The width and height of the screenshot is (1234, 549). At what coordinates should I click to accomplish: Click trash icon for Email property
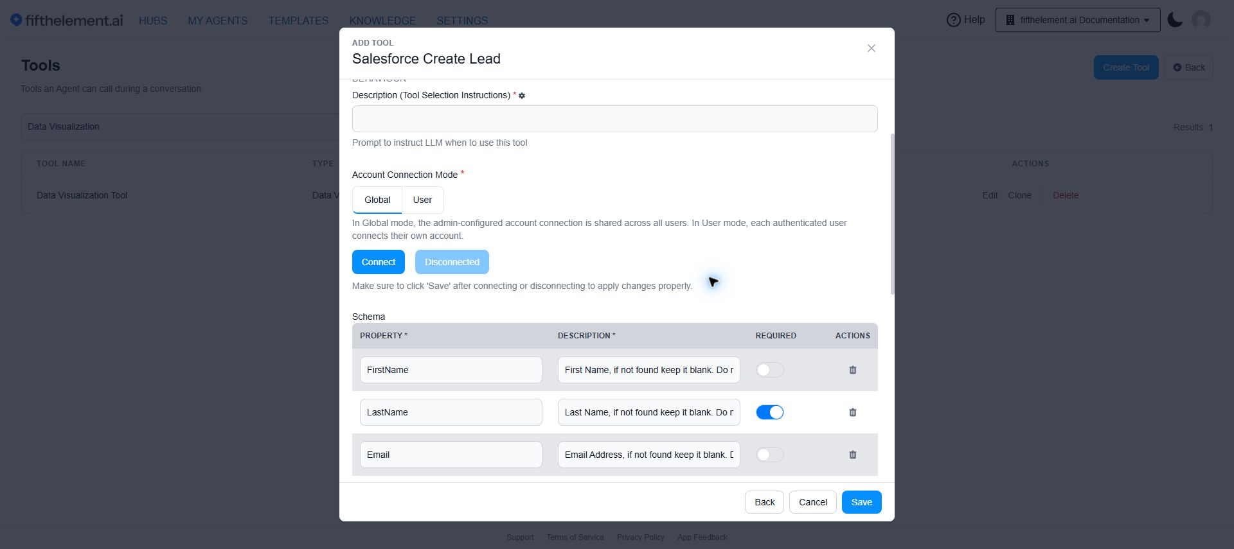[x=853, y=455]
